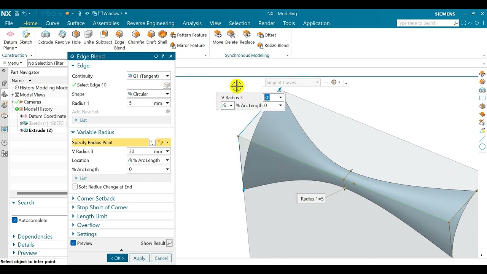Screen dimensions: 487x274
Task: Enable Soft Radius Change at End
Action: click(75, 187)
